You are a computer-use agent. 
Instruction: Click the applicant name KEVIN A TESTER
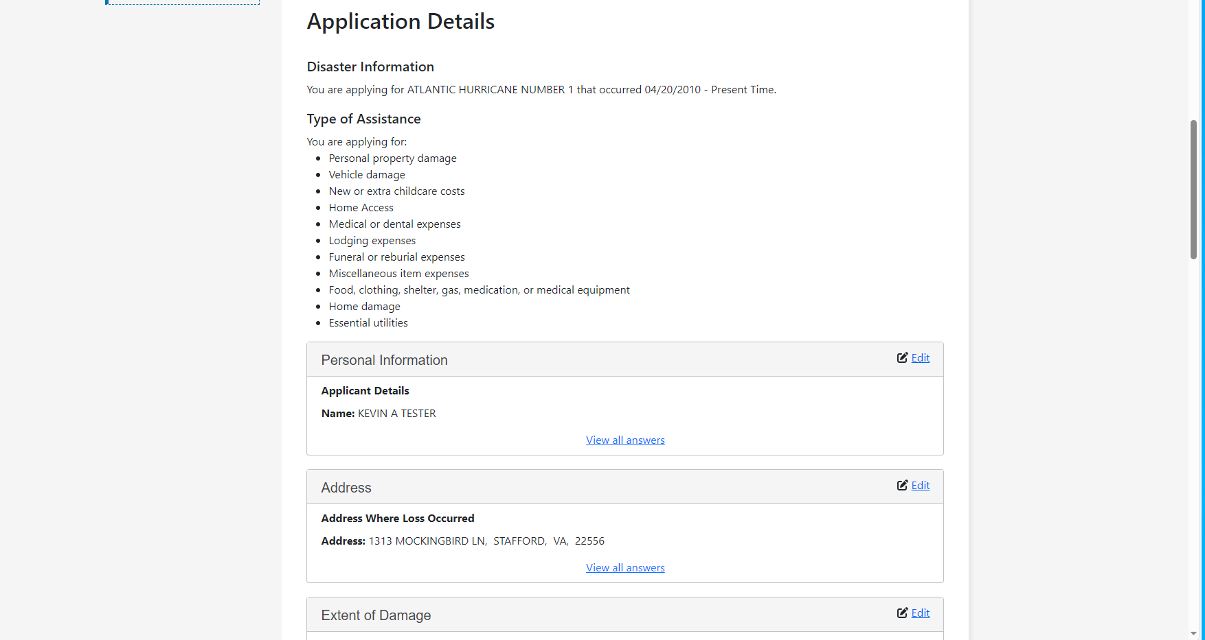click(x=396, y=414)
